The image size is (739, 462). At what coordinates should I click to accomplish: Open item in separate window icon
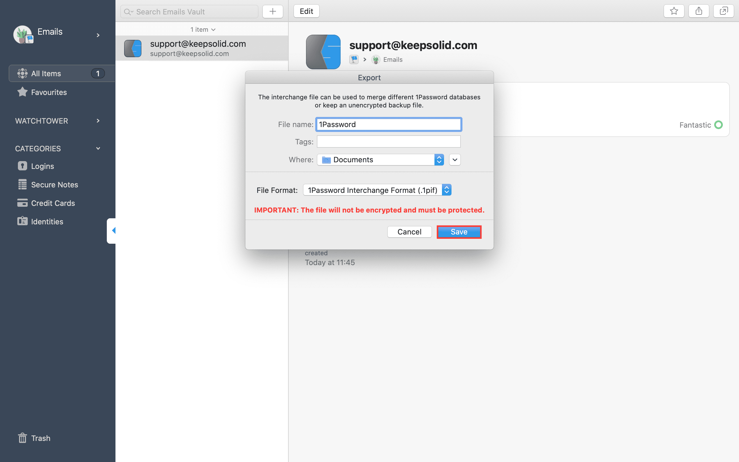click(x=723, y=11)
